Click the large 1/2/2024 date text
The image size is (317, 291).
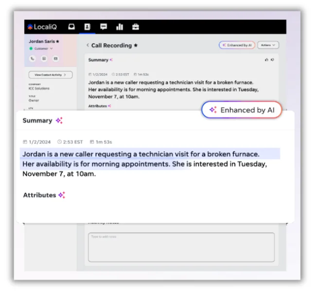40,142
